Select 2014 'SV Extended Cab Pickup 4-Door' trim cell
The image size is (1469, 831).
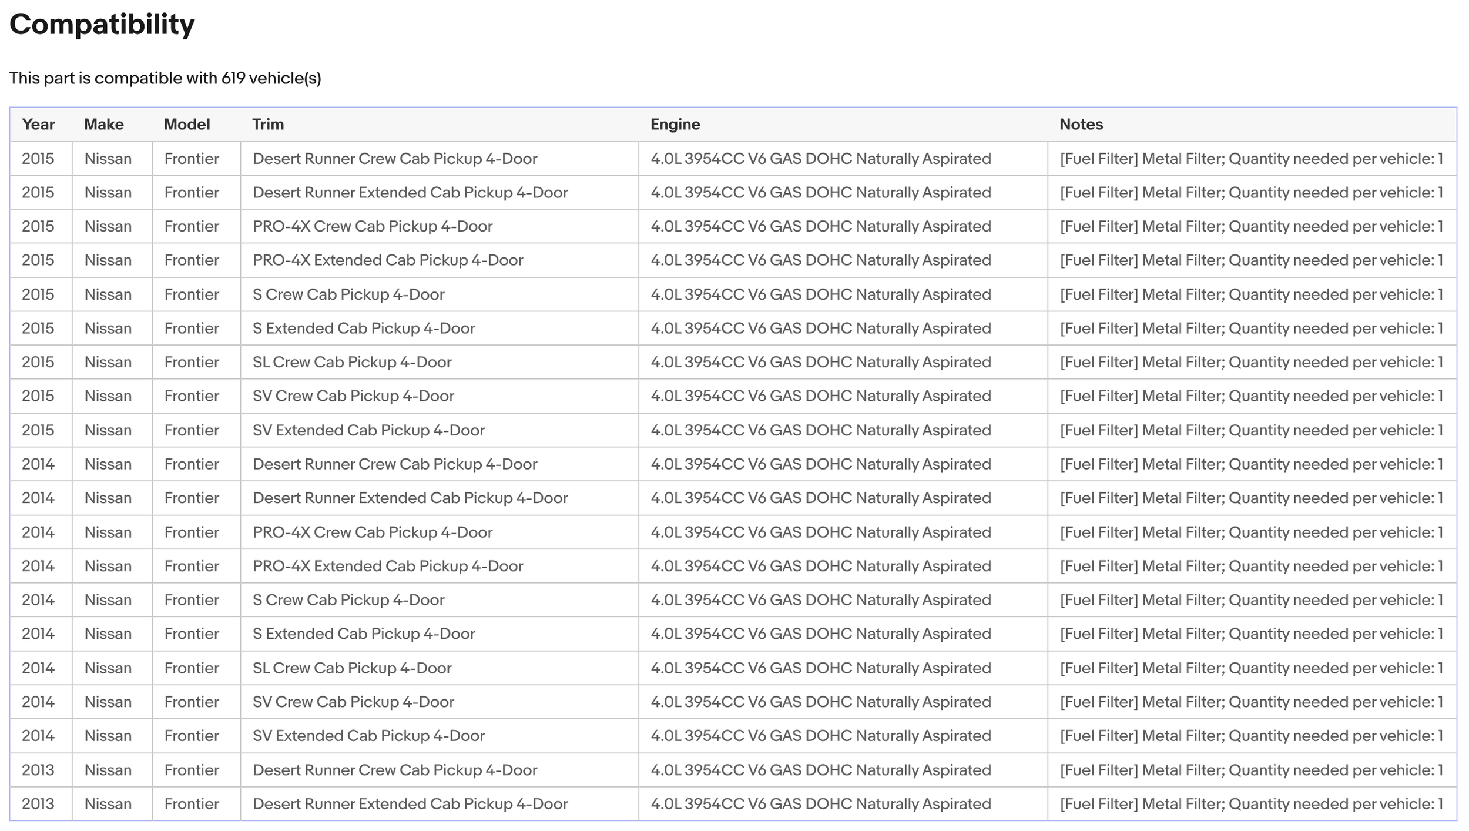440,736
